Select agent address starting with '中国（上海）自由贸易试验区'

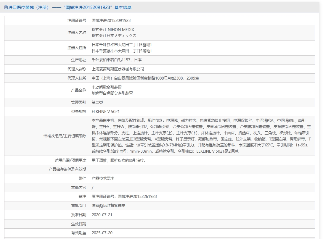pyautogui.click(x=145, y=78)
